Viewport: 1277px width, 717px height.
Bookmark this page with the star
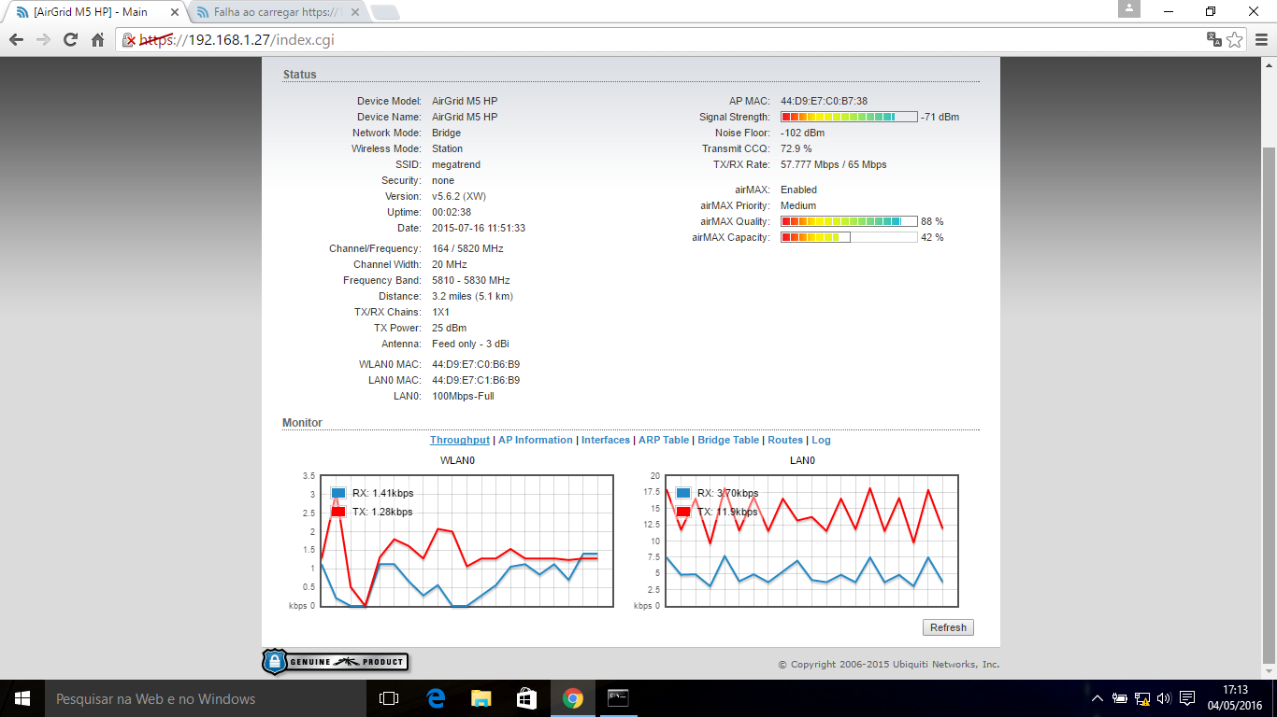click(1235, 39)
